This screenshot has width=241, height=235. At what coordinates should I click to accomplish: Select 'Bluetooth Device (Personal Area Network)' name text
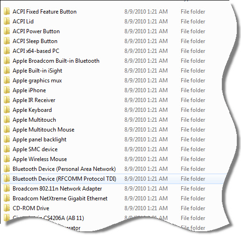click(64, 169)
